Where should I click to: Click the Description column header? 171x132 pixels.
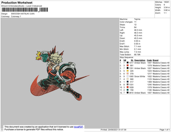point(140,60)
